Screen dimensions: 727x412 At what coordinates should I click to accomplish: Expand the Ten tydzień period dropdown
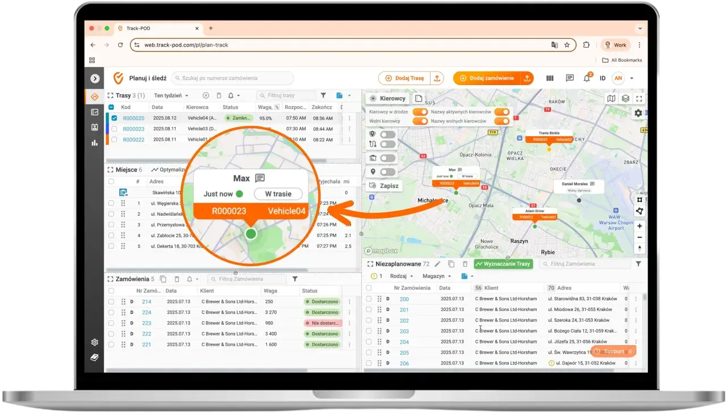[171, 95]
